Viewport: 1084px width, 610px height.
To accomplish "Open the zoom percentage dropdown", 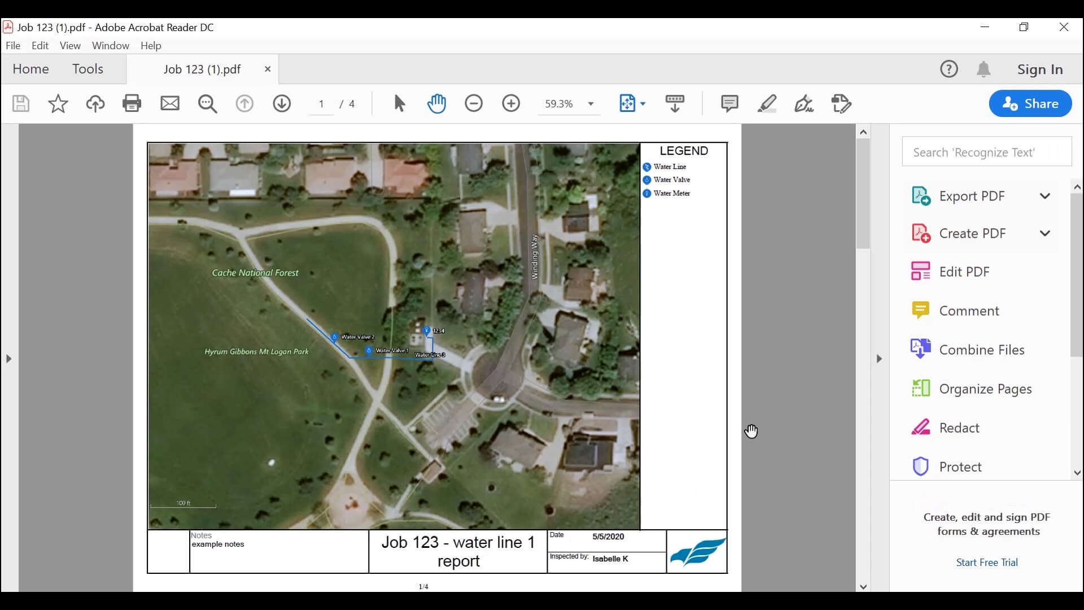I will point(592,104).
